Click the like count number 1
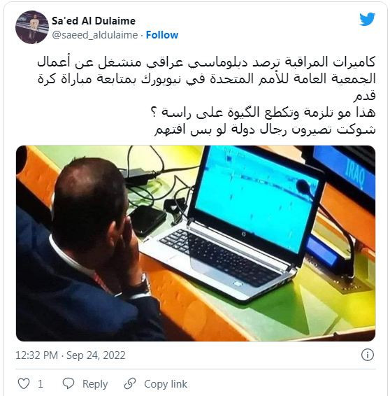 pos(40,384)
